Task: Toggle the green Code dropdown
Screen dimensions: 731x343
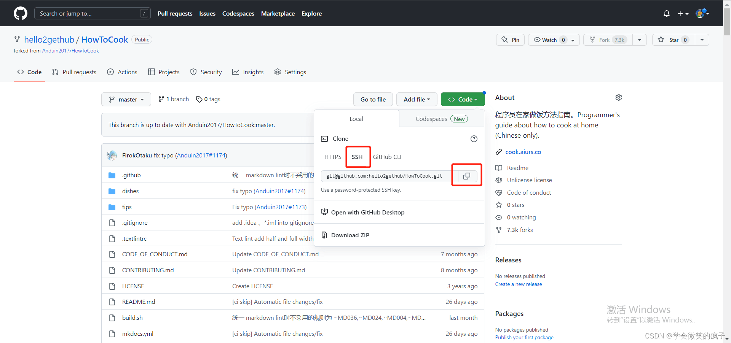Action: pyautogui.click(x=463, y=99)
